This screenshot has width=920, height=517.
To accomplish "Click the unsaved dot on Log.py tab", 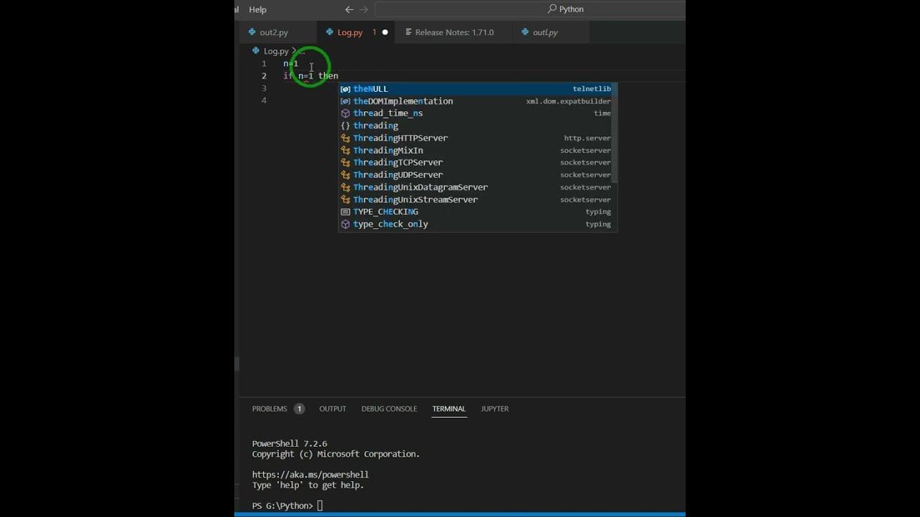I will click(x=385, y=32).
